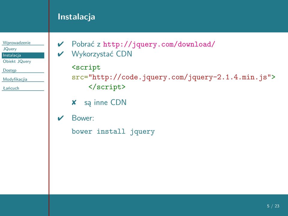Jump to Obiekt JQuery subsection

(17, 61)
